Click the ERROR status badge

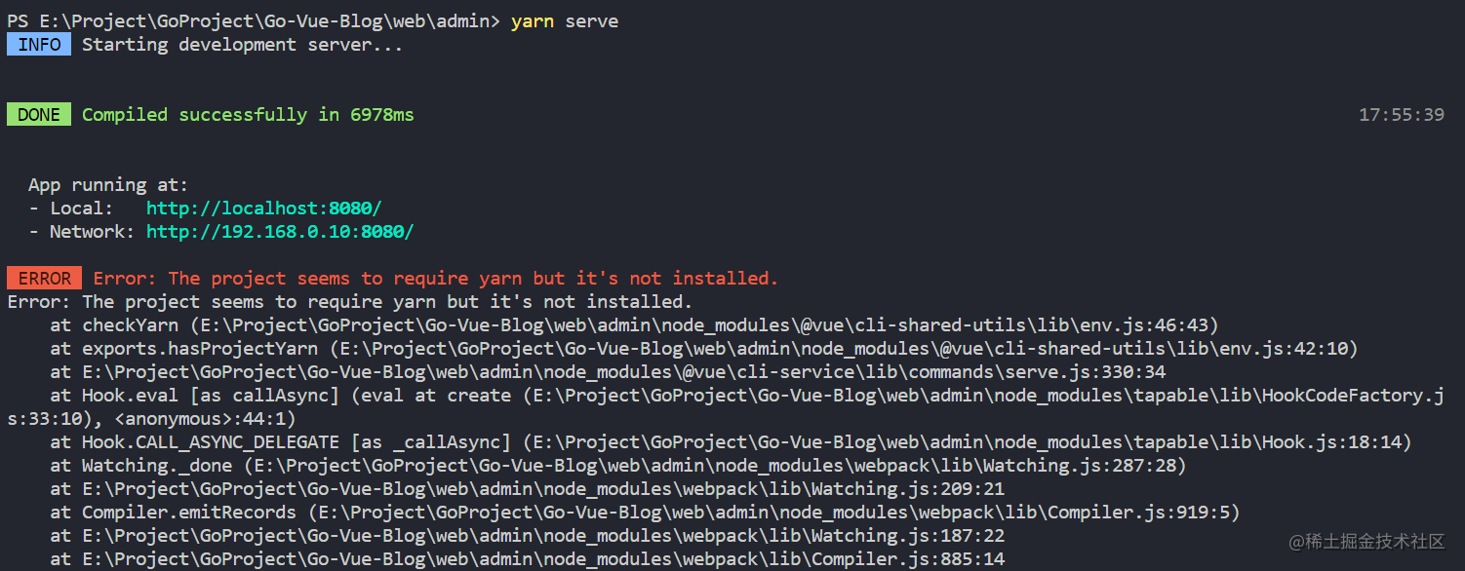[44, 278]
